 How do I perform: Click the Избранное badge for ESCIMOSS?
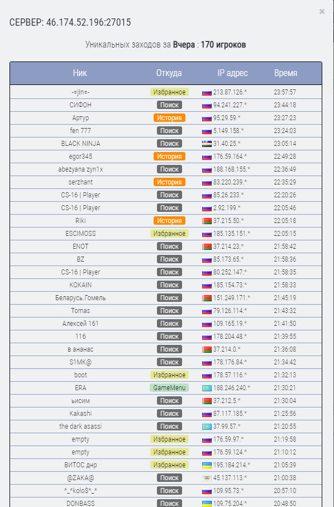[x=169, y=234]
